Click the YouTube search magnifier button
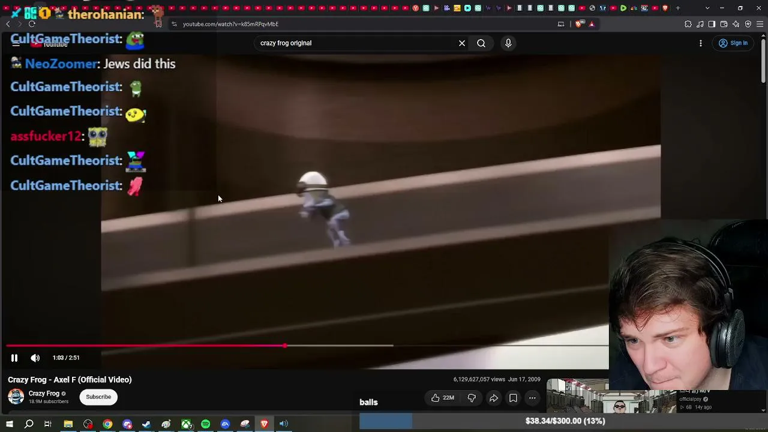 pos(481,43)
